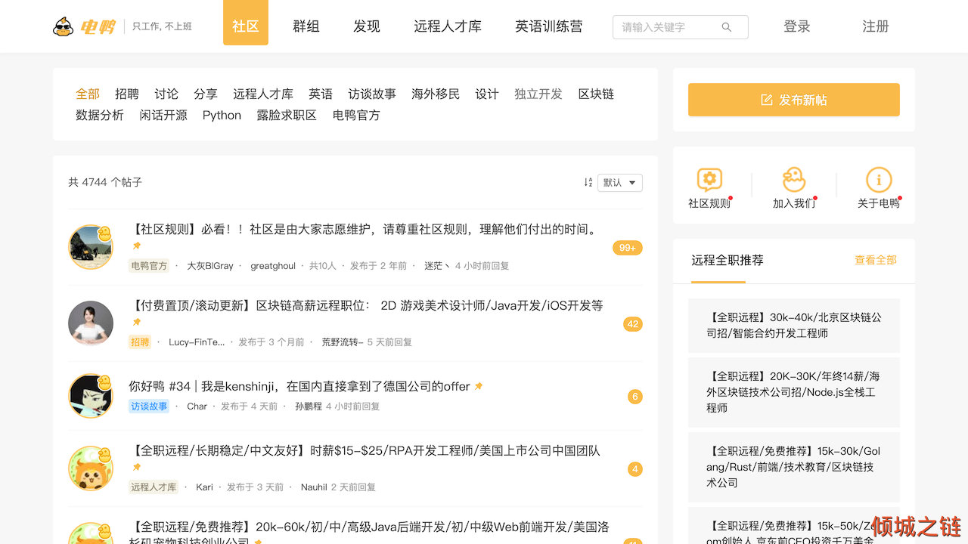Viewport: 968px width, 544px height.
Task: Filter posts by 英语 category
Action: pos(321,94)
